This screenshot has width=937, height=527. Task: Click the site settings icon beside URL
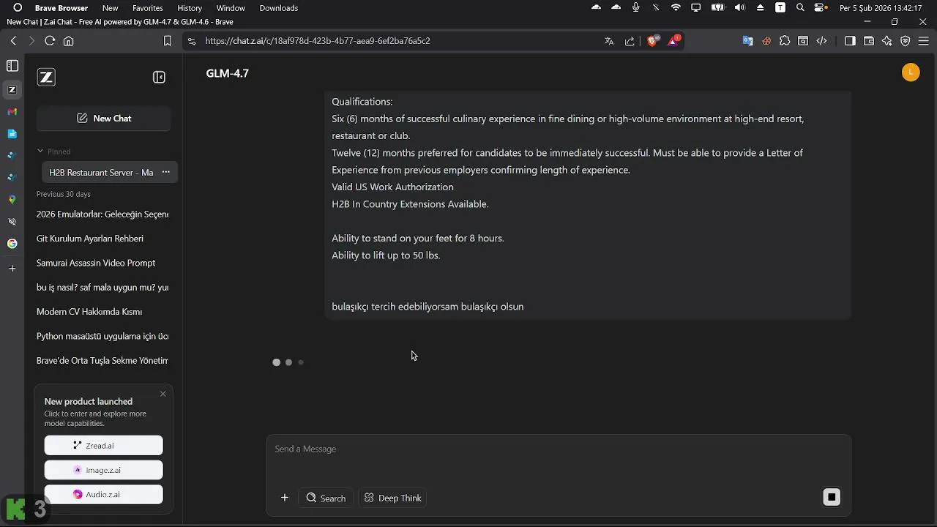tap(192, 41)
